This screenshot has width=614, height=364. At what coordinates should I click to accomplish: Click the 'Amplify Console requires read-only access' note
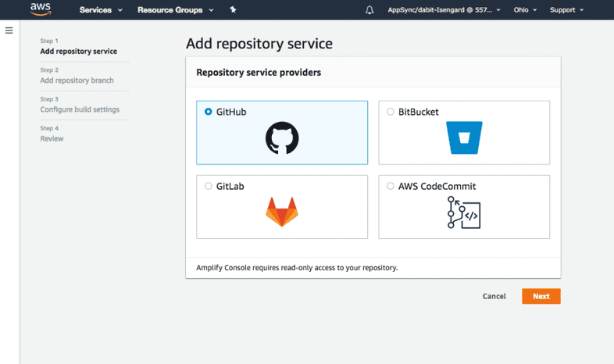point(297,268)
